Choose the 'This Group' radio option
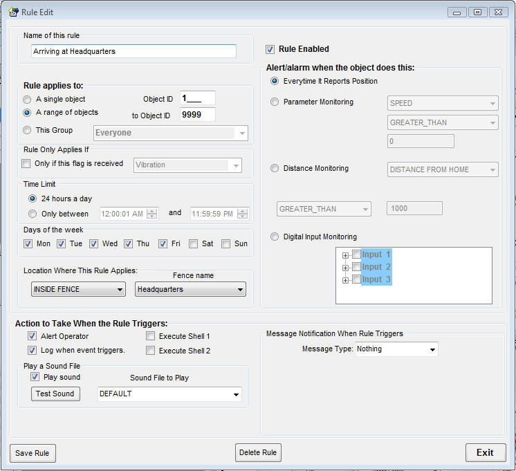 pyautogui.click(x=27, y=130)
